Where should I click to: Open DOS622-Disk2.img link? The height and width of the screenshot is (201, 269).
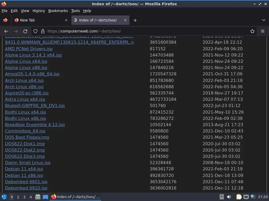25,150
